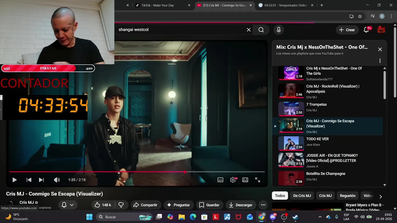Screen dimensions: 397x223
Task: Open the Cris MJ channel link
Action: click(x=27, y=203)
